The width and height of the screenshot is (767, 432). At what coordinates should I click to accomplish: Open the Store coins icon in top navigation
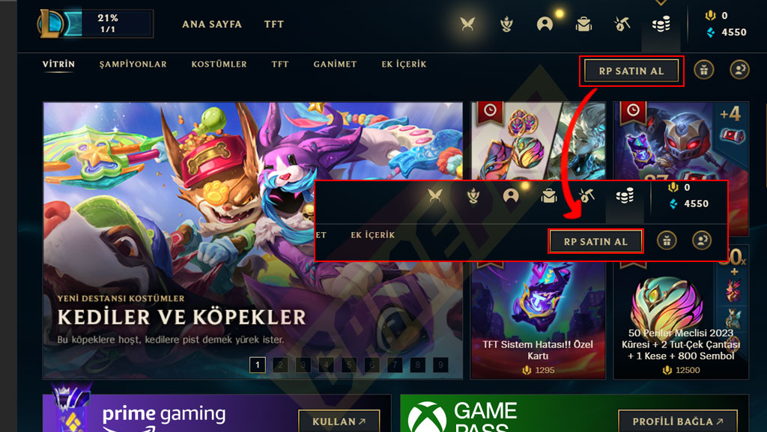click(661, 24)
